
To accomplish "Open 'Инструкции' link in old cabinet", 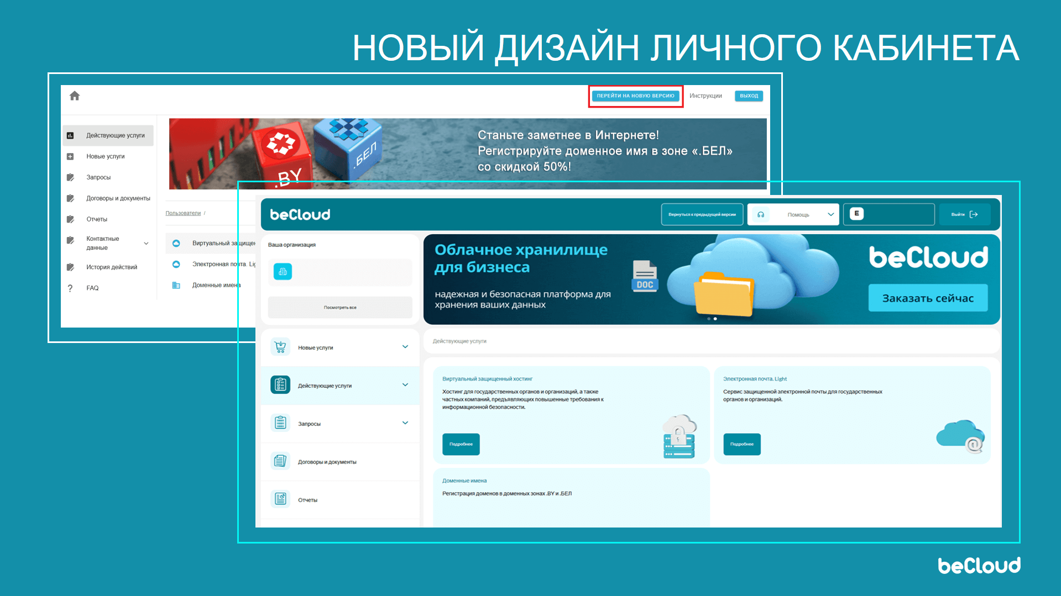I will (x=705, y=96).
